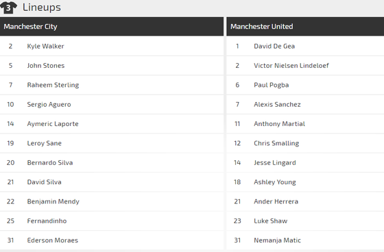Click on Raheem Sterling's name

click(x=53, y=85)
